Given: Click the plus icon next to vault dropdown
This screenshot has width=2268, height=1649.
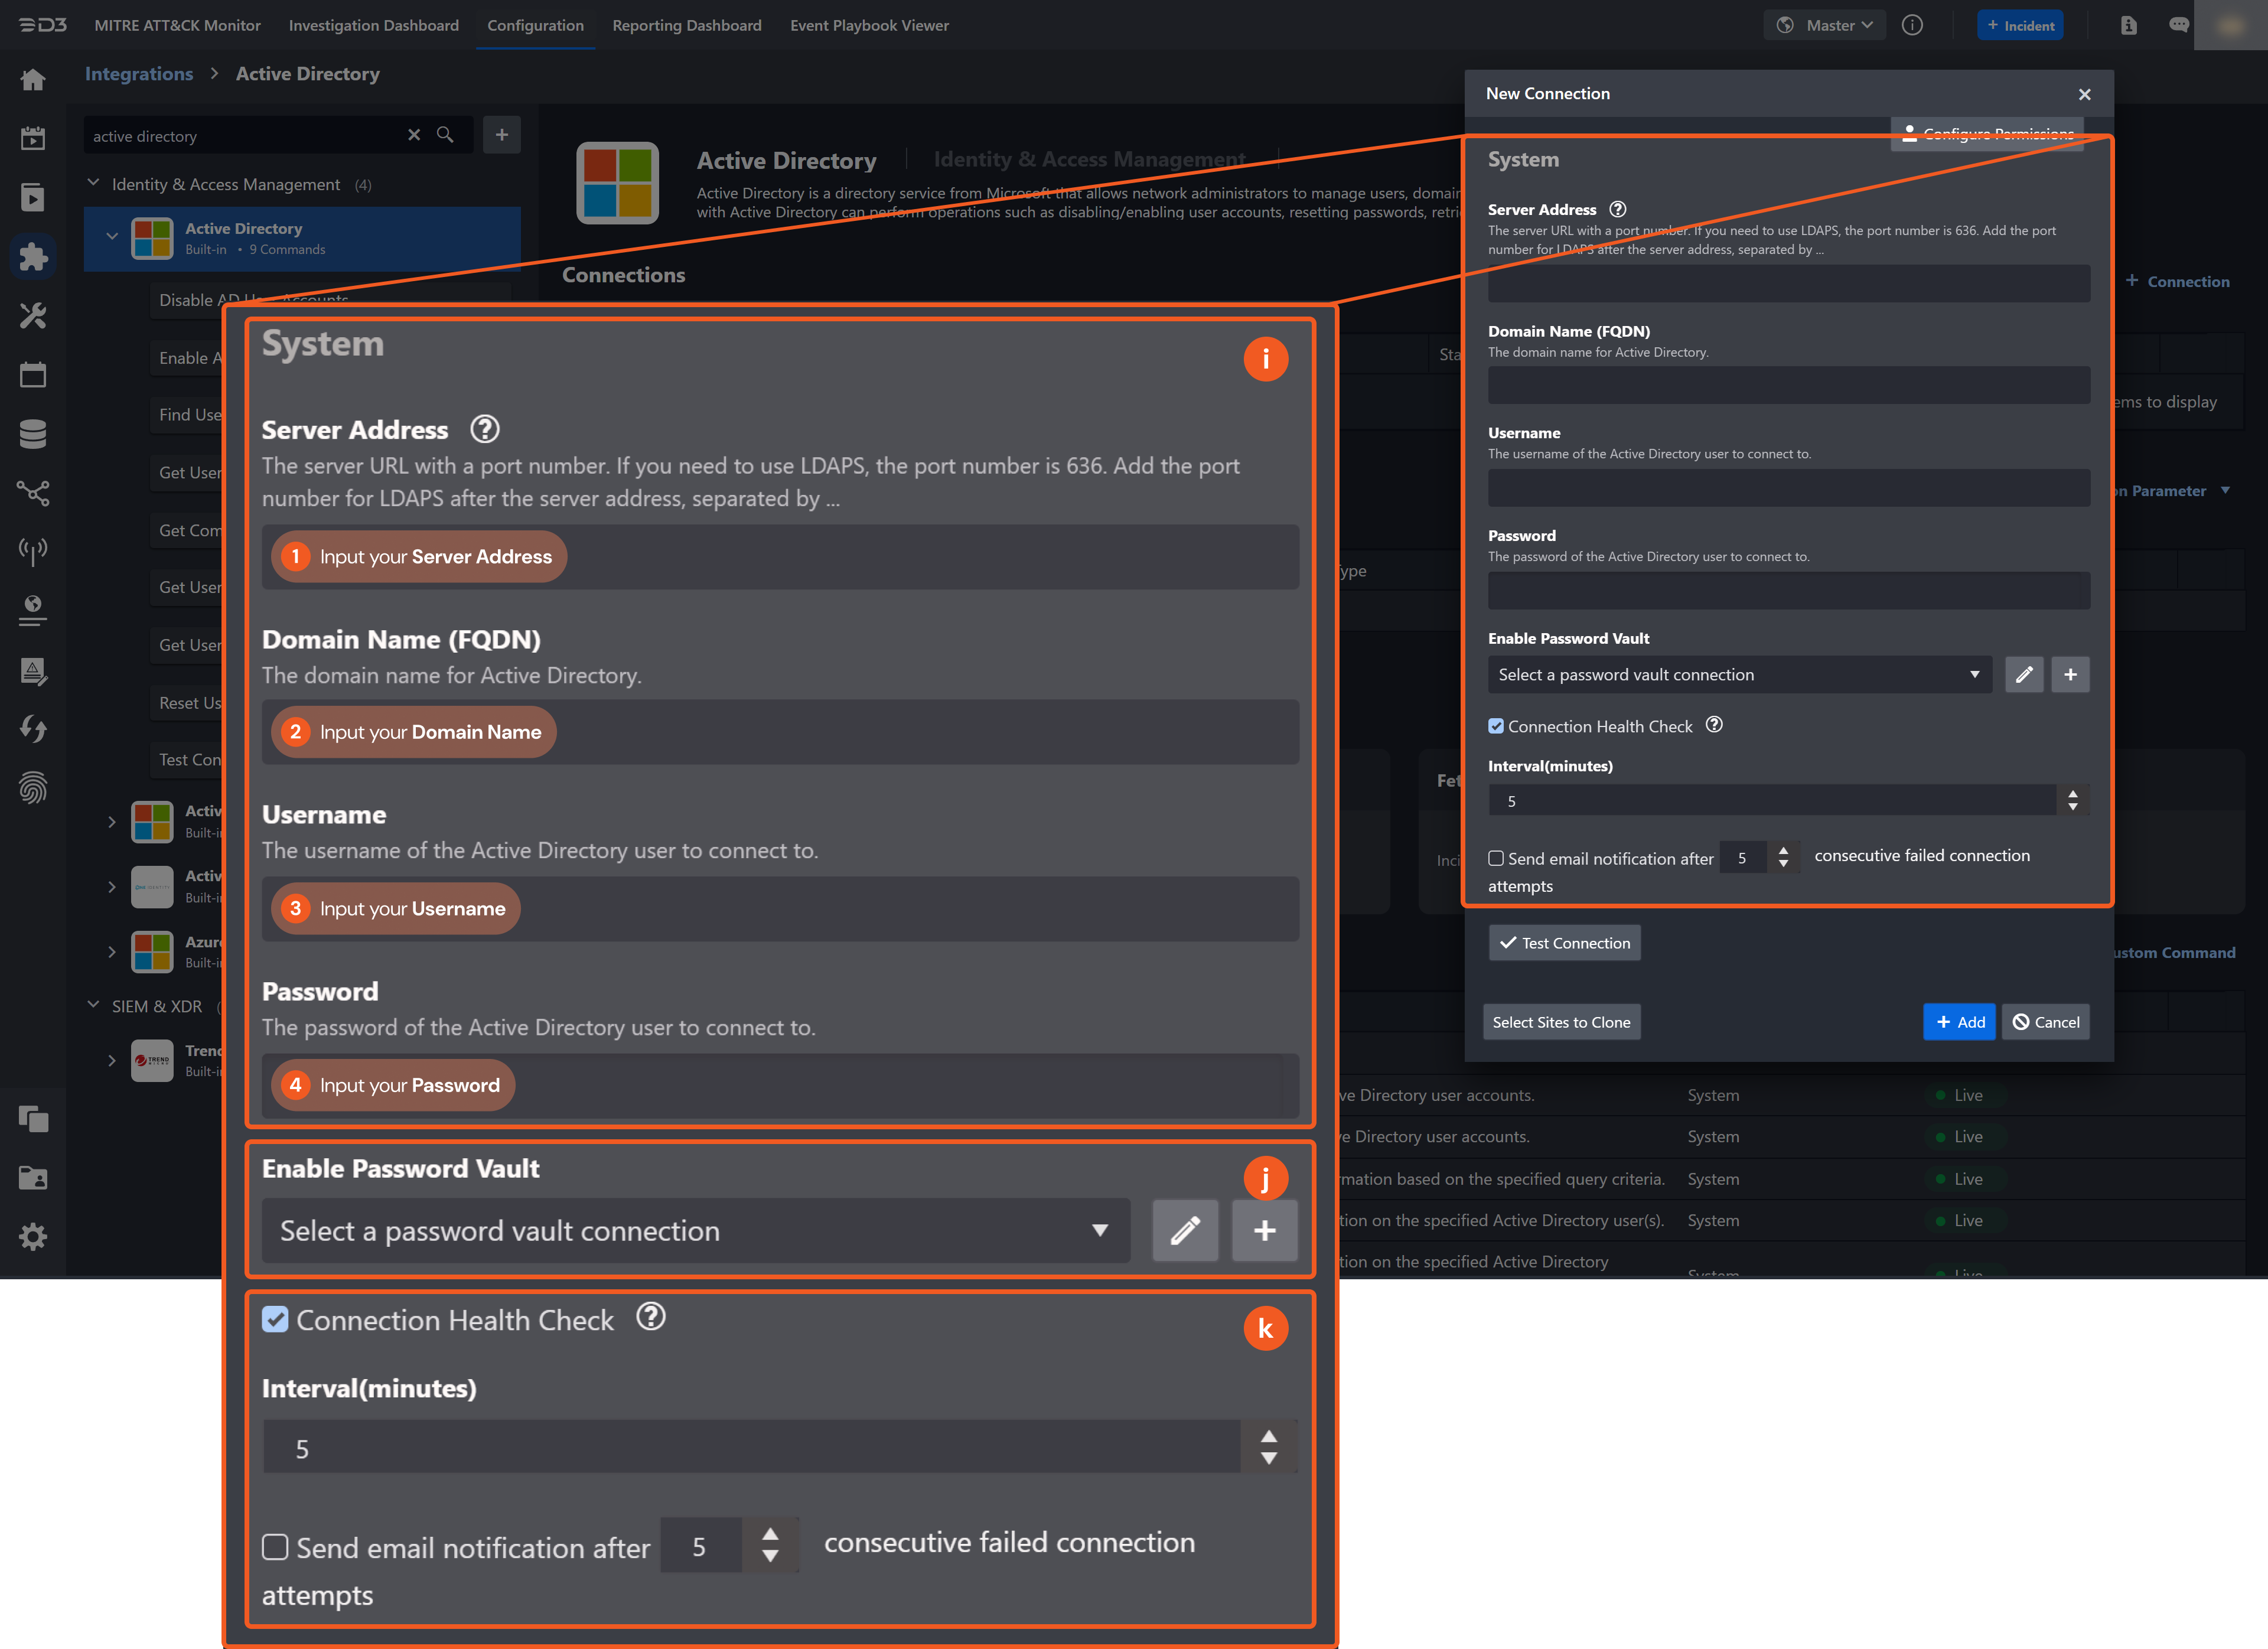Looking at the screenshot, I should click(2070, 675).
